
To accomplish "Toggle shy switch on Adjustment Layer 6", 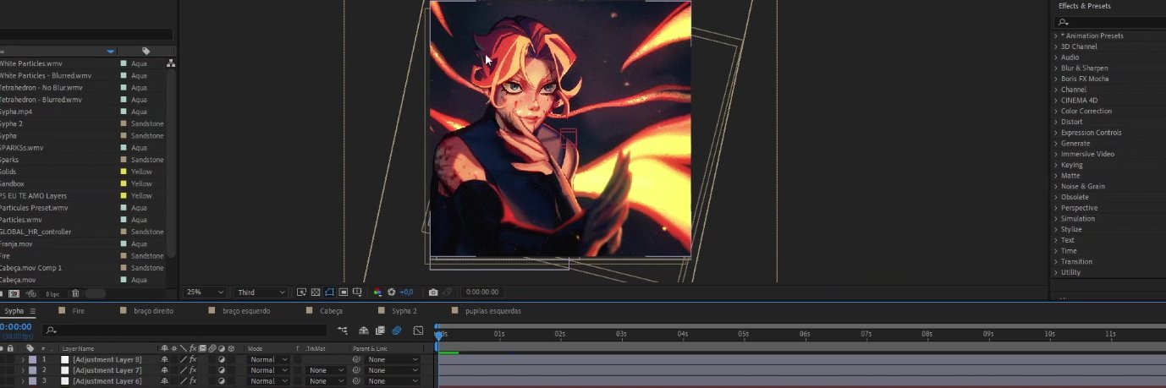I will 164,381.
